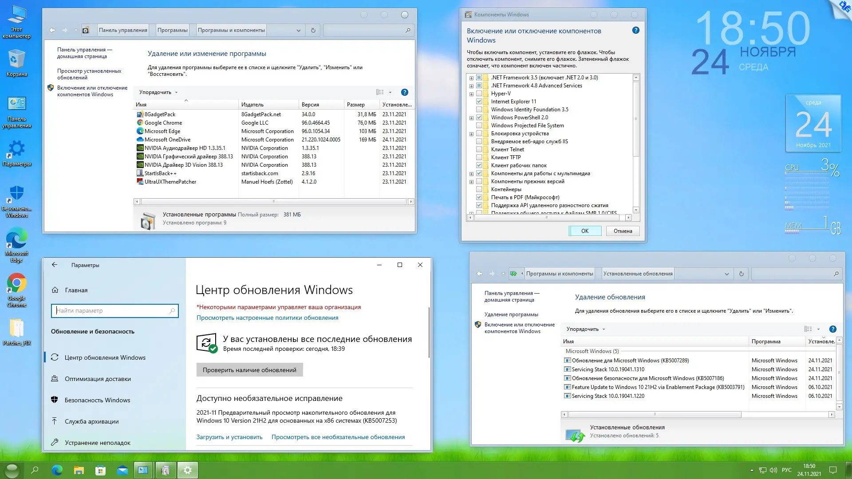
Task: Click the refresh icon in Programs and Features
Action: [313, 30]
